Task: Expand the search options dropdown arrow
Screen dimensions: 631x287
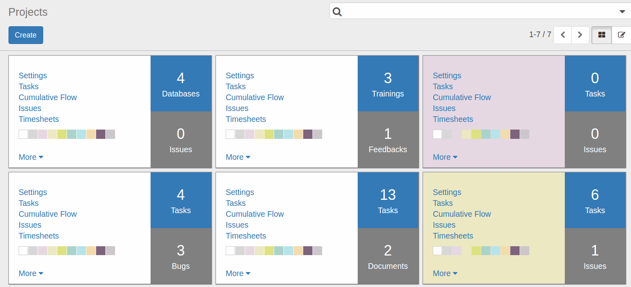Action: [622, 12]
